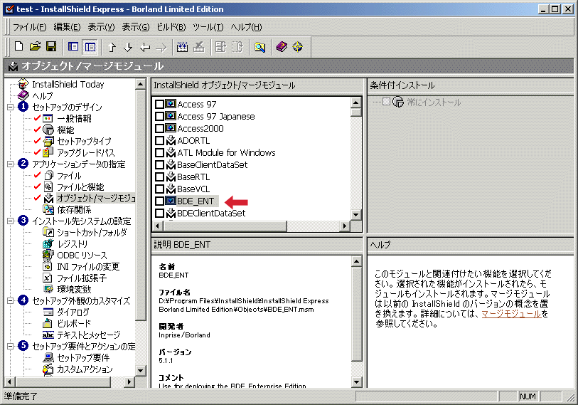Click module list scroll up arrow
The image size is (578, 405).
coord(355,102)
